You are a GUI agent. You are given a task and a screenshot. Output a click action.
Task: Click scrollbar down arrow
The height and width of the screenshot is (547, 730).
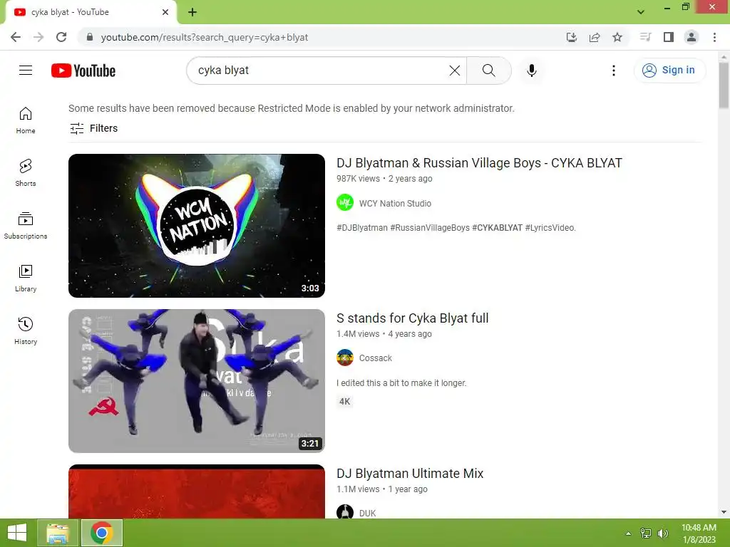click(x=724, y=512)
